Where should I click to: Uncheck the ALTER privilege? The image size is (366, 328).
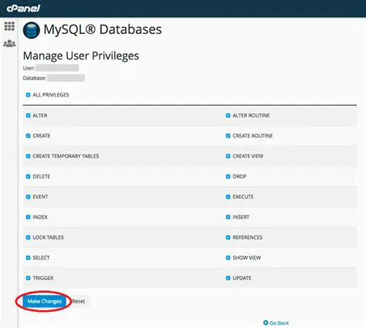[x=29, y=116]
